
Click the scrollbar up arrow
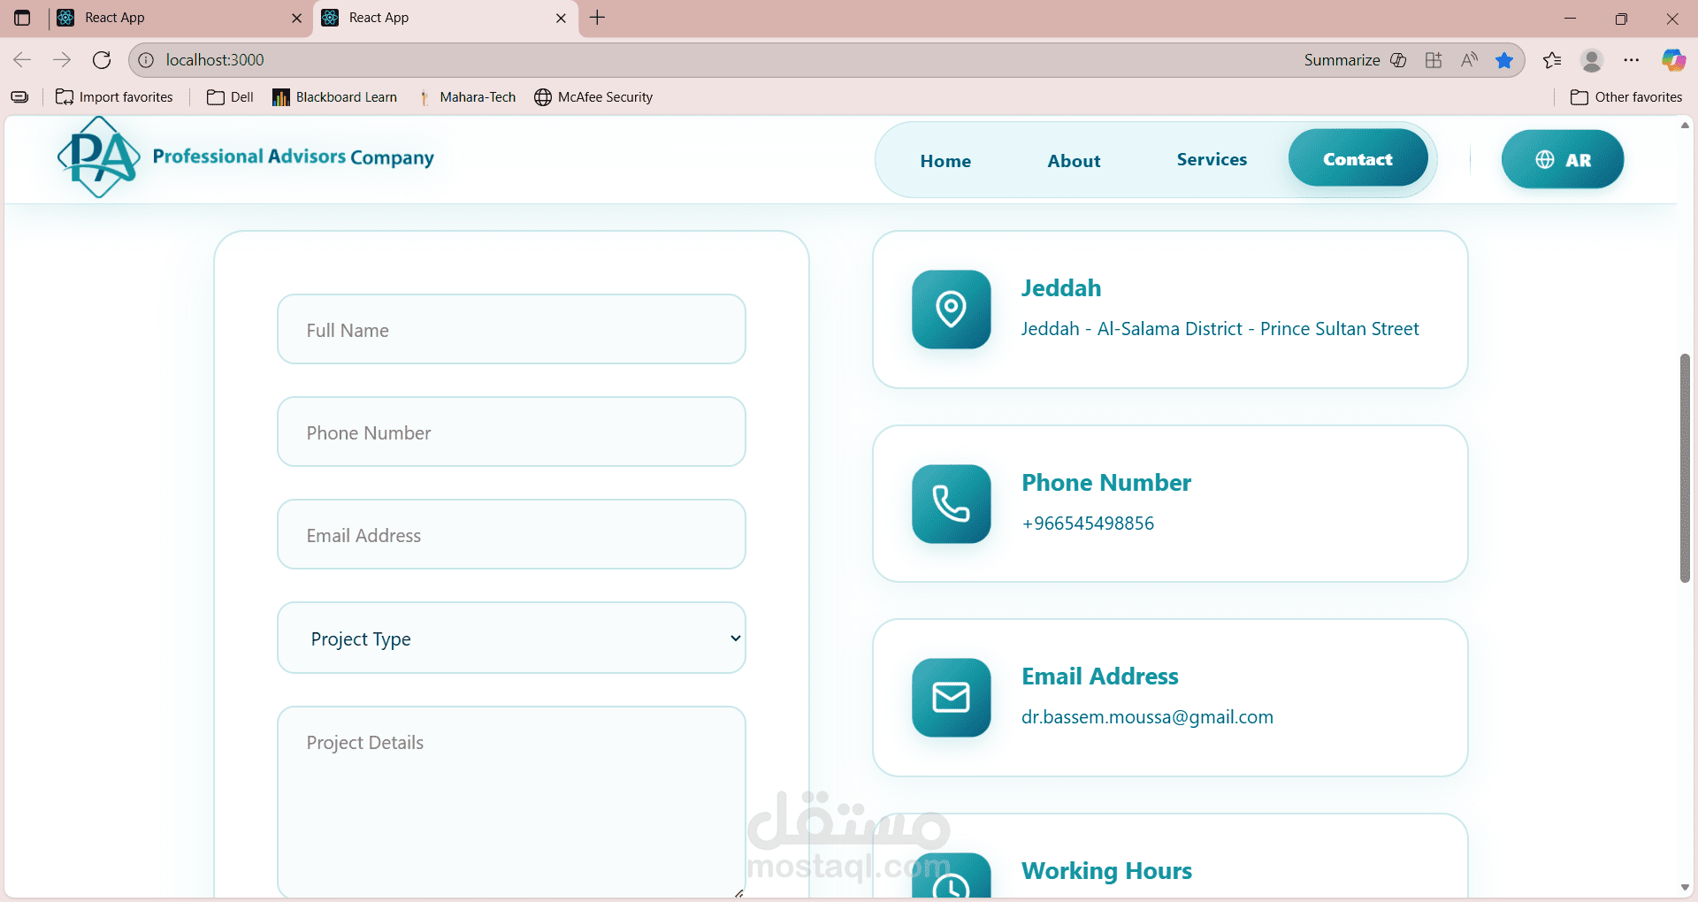coord(1685,126)
